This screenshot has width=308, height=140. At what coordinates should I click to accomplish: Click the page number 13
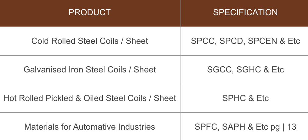(292, 127)
